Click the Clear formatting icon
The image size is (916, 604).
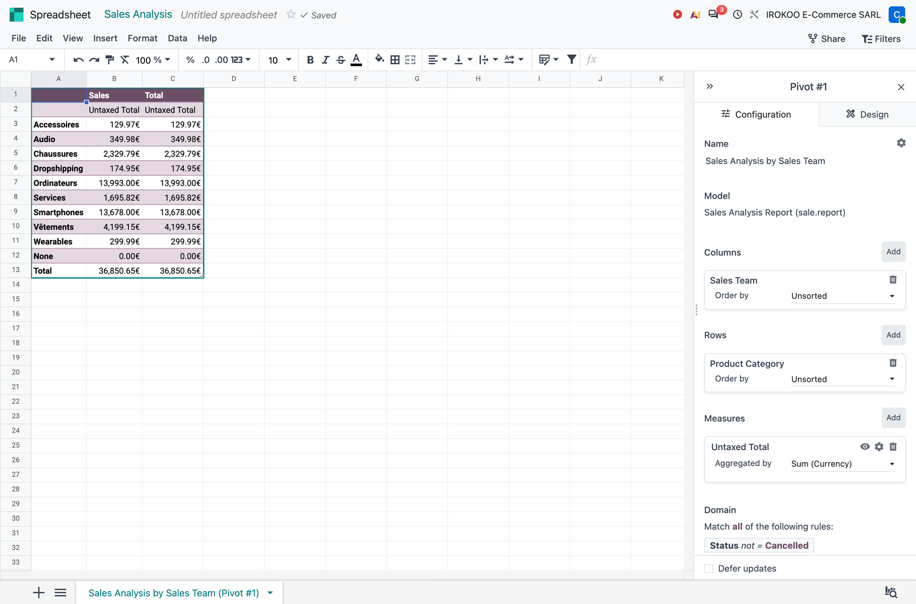pos(125,60)
